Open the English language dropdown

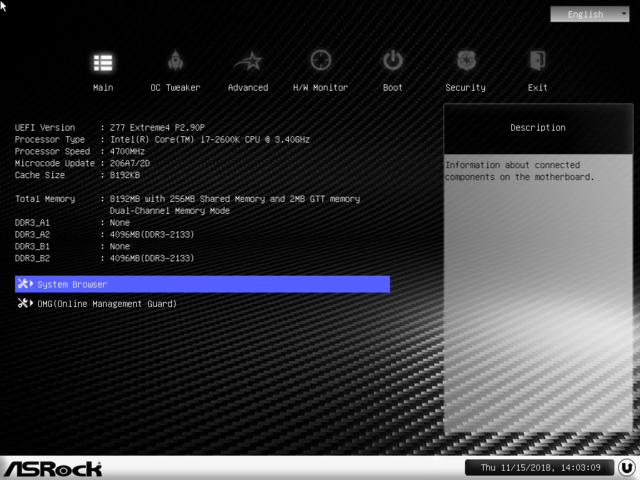(590, 14)
